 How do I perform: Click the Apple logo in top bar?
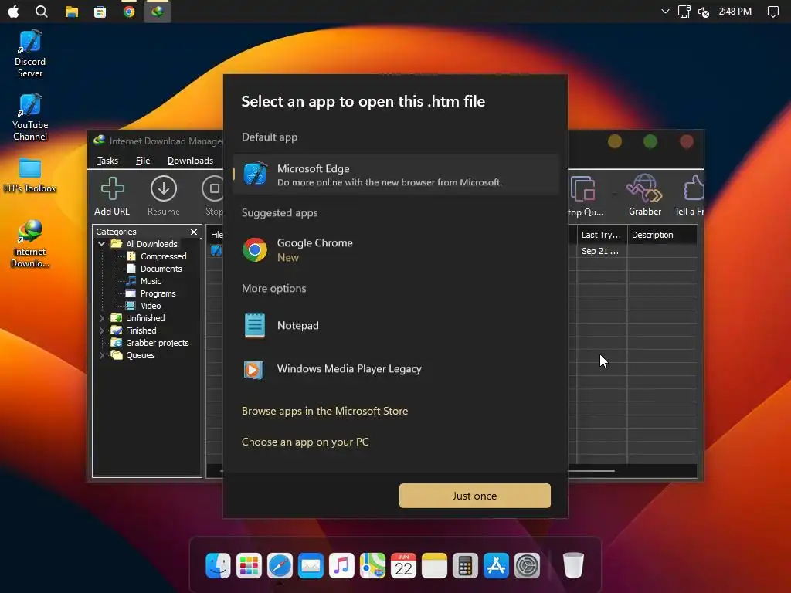click(14, 11)
